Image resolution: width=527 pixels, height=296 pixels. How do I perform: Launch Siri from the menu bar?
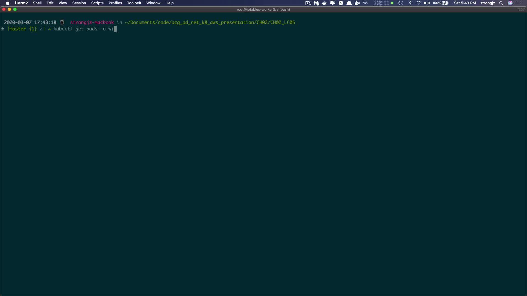tap(510, 3)
